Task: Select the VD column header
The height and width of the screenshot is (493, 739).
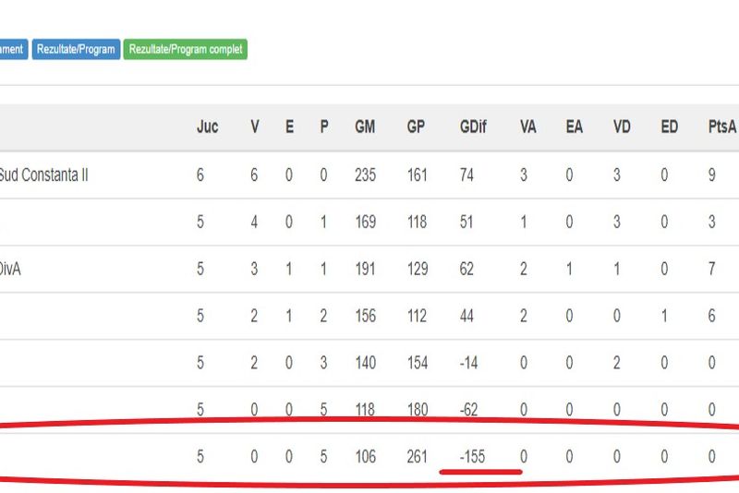Action: 622,127
